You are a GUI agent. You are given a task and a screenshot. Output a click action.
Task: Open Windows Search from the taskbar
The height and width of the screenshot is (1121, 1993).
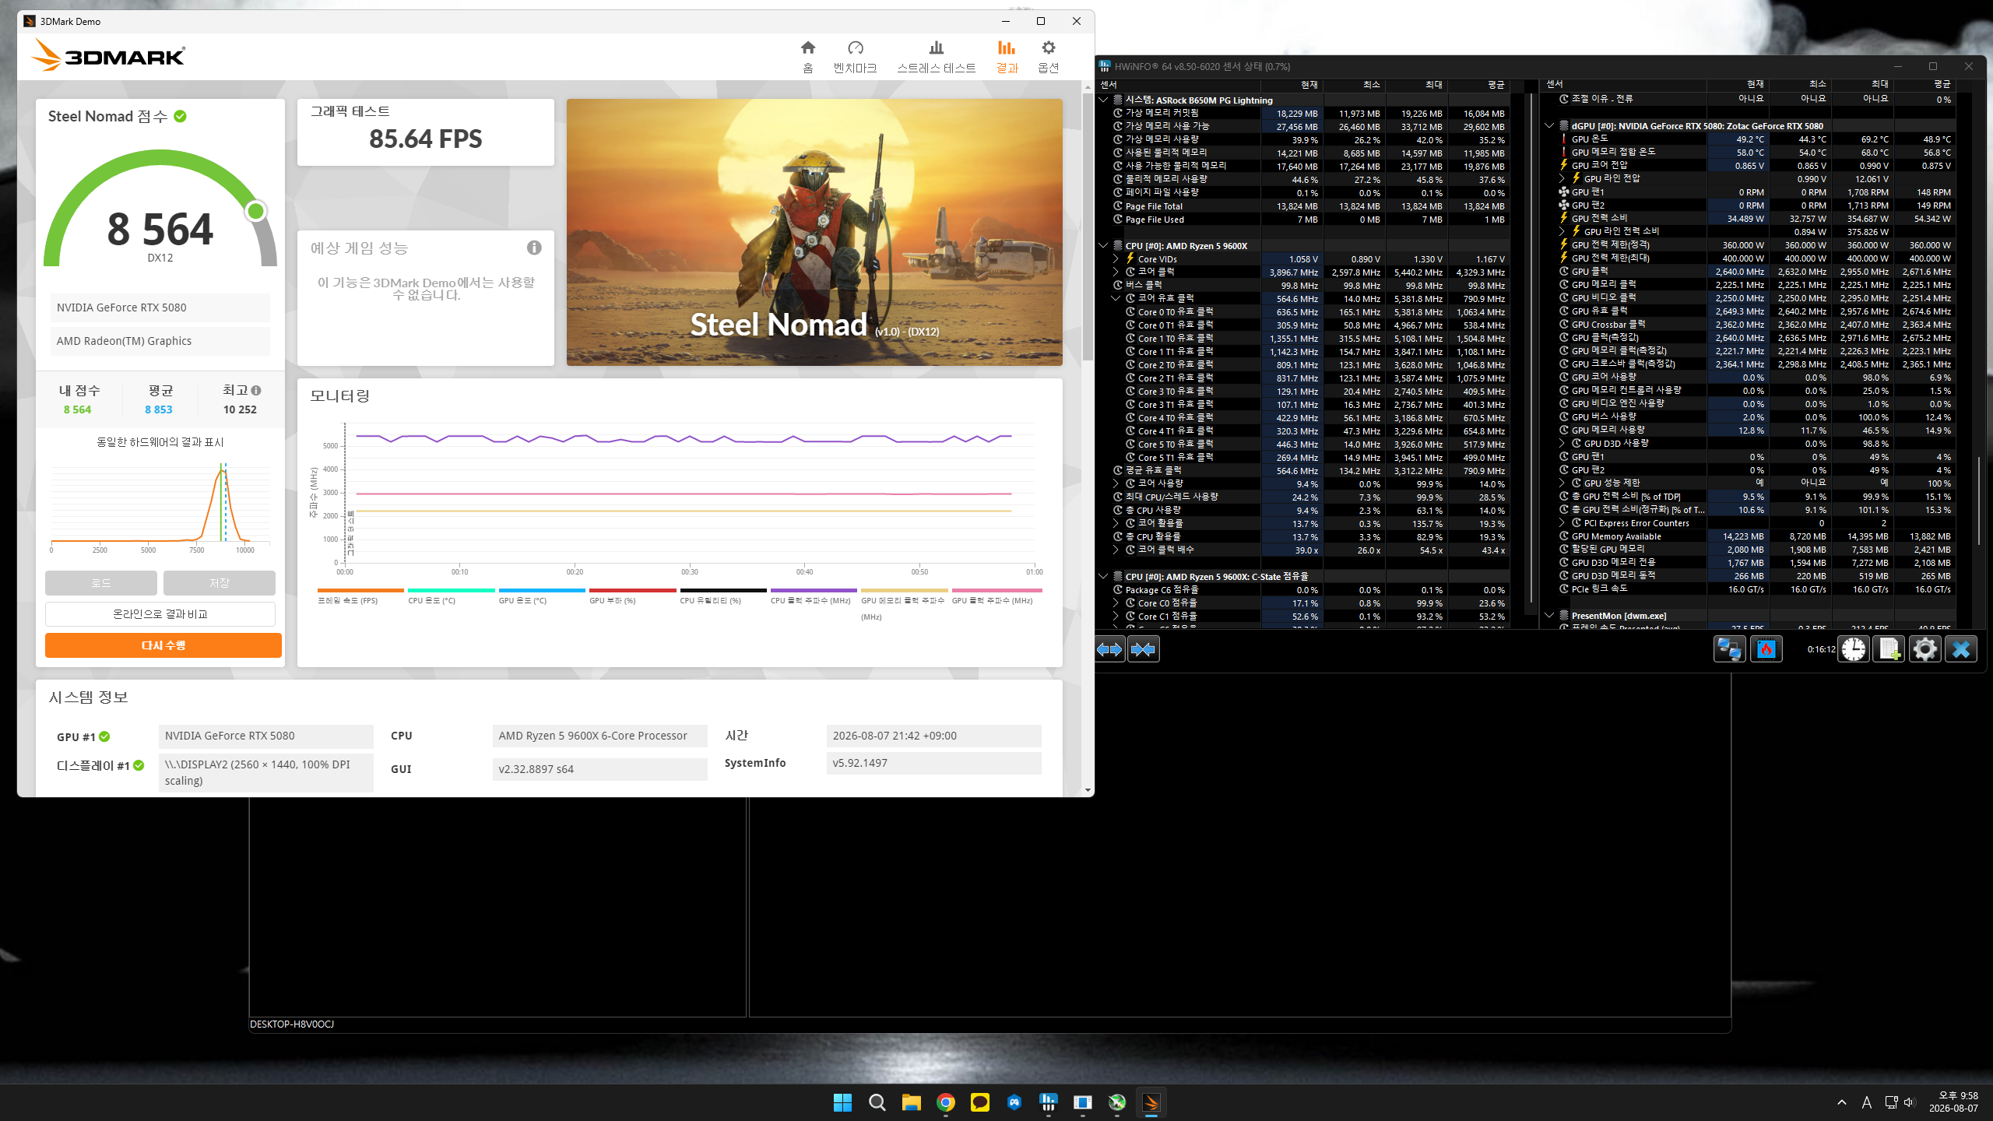(877, 1102)
